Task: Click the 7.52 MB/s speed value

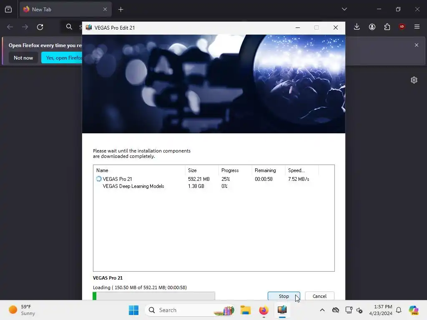Action: (x=299, y=179)
